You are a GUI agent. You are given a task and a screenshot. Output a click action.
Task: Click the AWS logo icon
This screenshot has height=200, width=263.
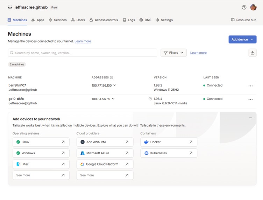83,142
